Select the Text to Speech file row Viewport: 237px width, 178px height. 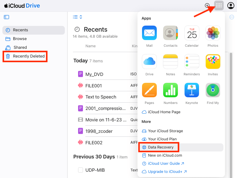pyautogui.click(x=105, y=97)
